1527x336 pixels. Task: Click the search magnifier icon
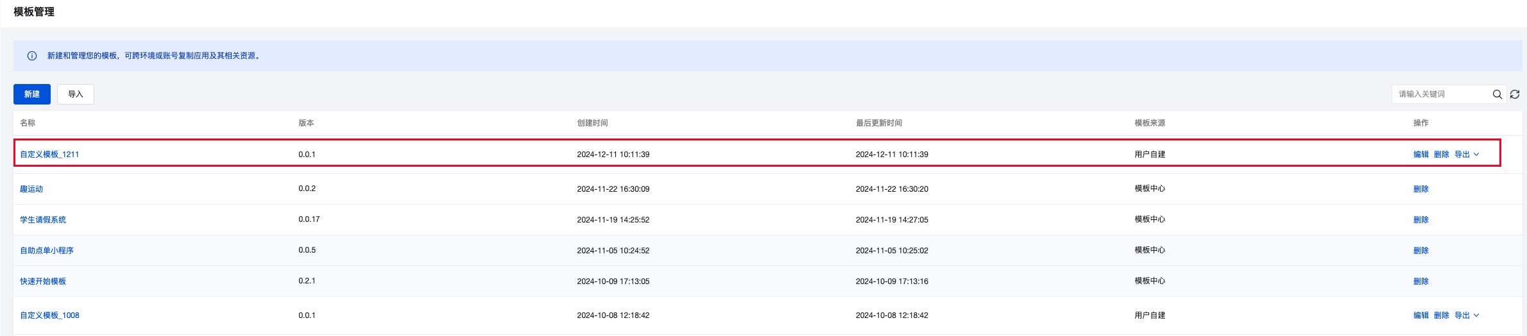[x=1497, y=94]
